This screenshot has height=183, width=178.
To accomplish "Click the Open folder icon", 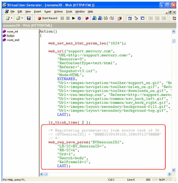I will pos(18,18).
